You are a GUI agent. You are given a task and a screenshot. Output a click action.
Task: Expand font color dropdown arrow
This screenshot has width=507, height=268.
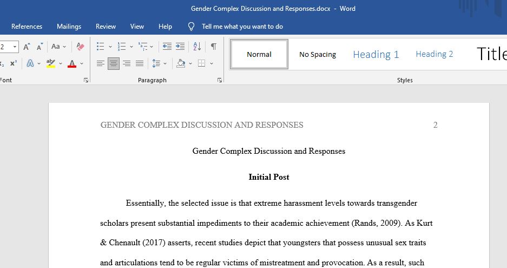[x=82, y=63]
